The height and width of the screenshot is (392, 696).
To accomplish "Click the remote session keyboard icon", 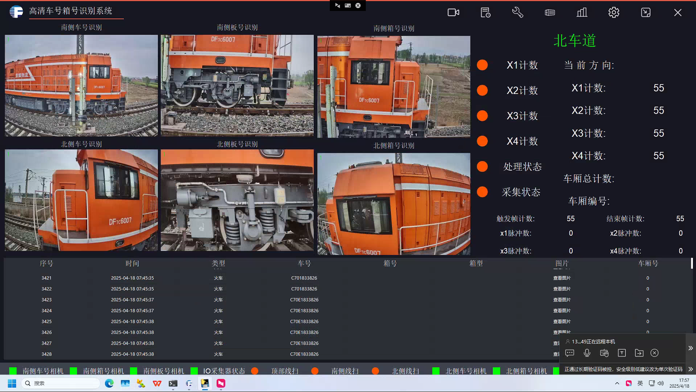I will click(604, 353).
